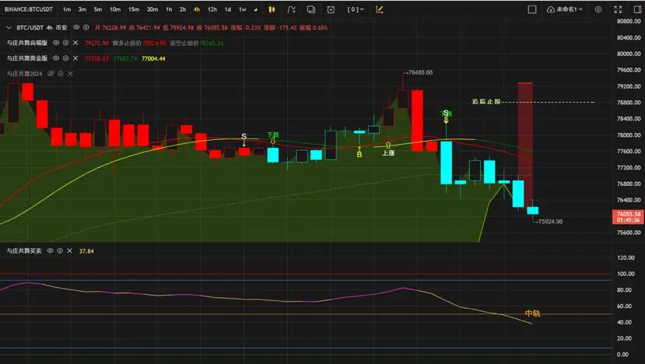Open the 未命名1 layout dropdown
Viewport: 645px width, 364px height.
coord(565,9)
